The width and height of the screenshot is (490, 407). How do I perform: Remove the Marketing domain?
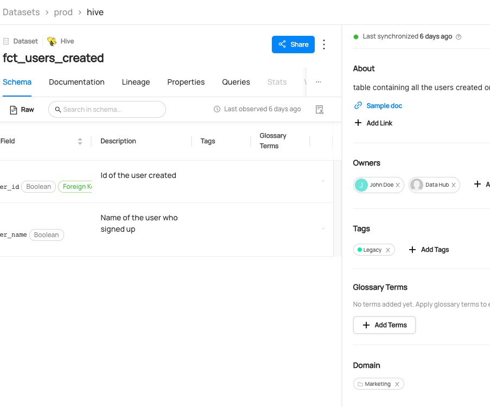[397, 384]
